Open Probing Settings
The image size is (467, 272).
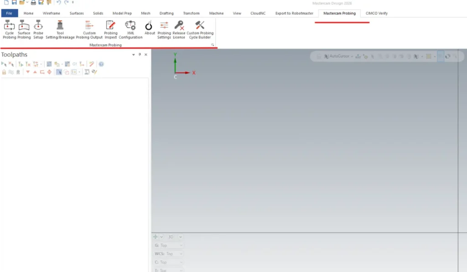point(164,30)
